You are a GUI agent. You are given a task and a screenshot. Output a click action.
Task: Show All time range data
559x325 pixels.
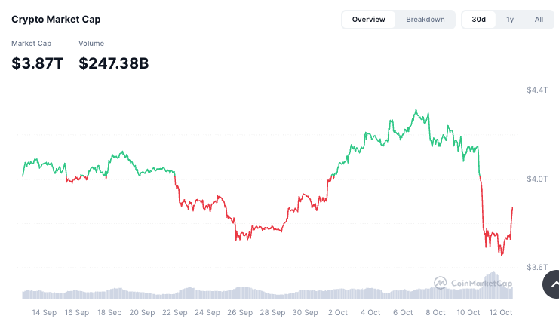pos(539,19)
